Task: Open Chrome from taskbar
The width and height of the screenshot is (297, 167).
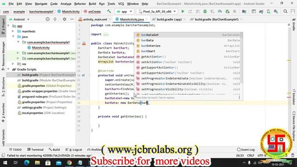Action: (69, 163)
